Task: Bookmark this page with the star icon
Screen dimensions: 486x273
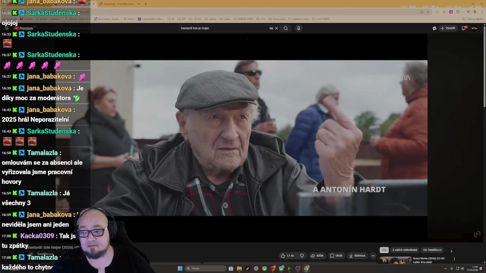Action: point(428,12)
